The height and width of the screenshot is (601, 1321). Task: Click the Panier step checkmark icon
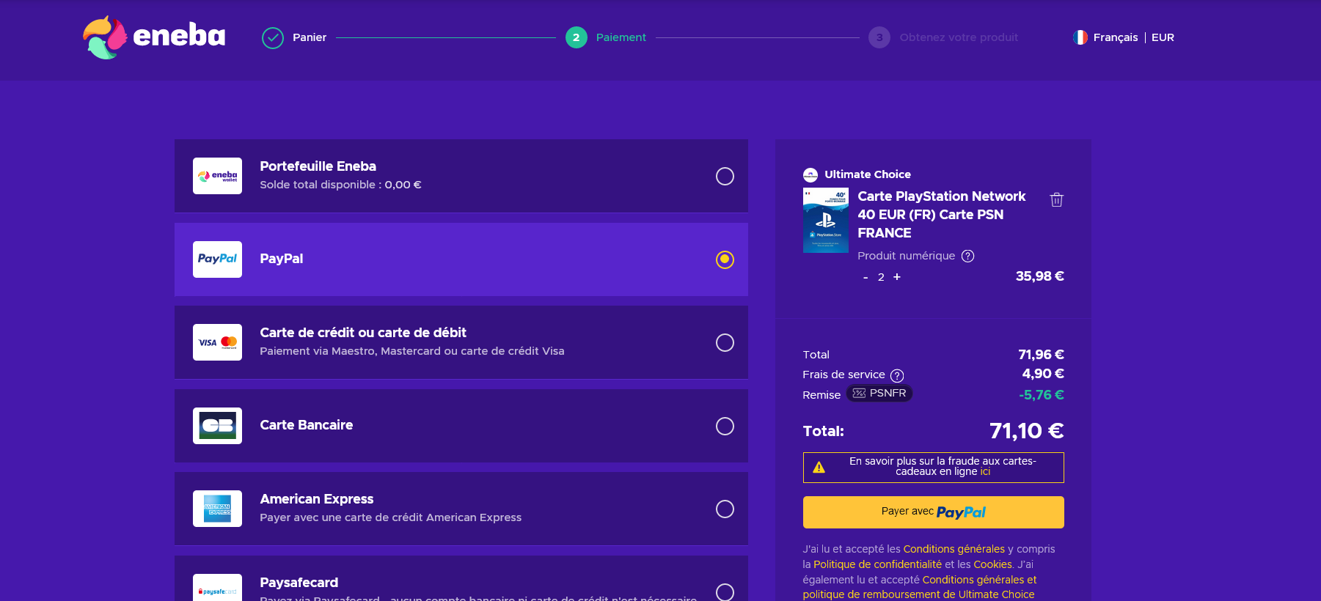[x=273, y=37]
